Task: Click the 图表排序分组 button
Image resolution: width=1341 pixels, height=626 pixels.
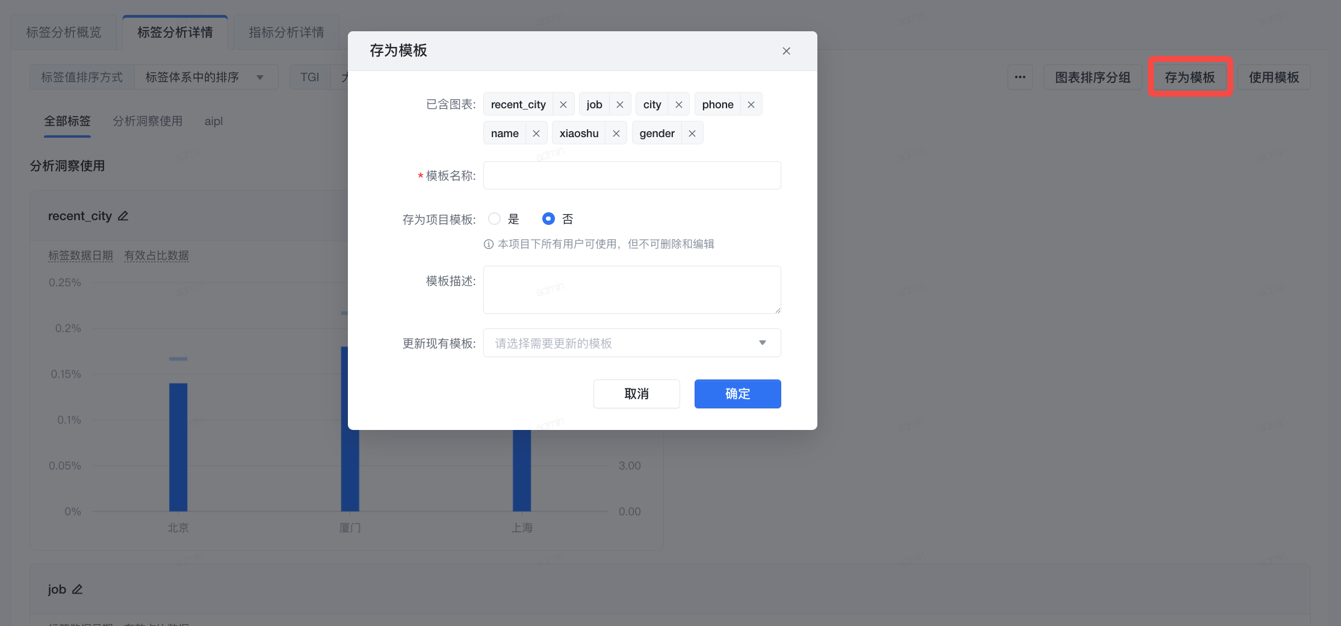Action: coord(1093,77)
